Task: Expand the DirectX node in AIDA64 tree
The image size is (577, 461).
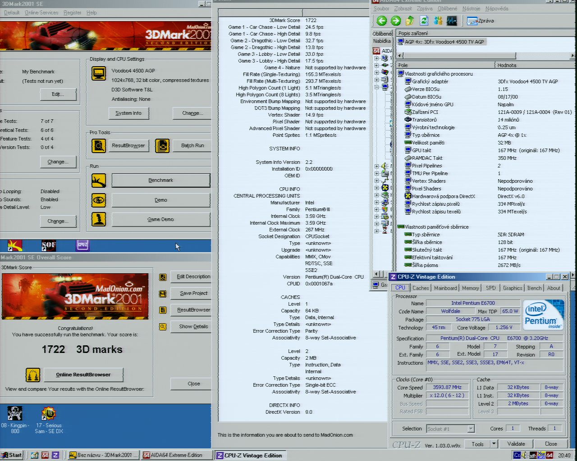Action: click(376, 188)
